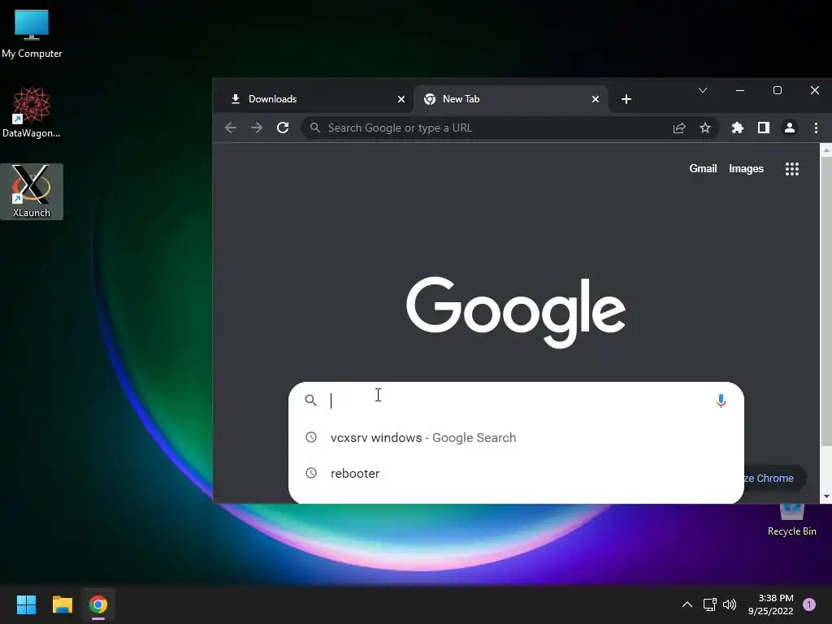Open the Windows Start menu

26,604
